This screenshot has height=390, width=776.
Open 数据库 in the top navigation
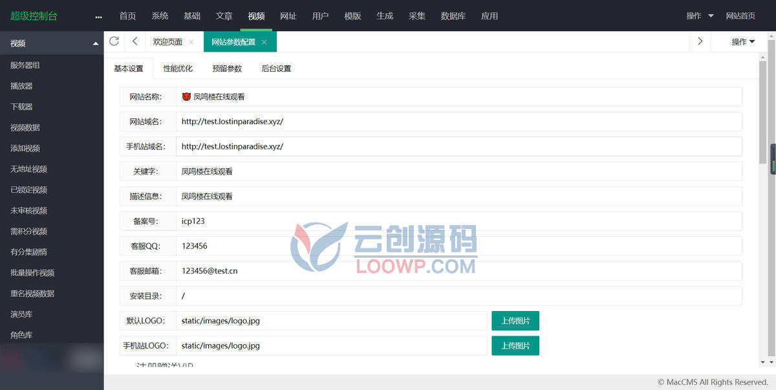click(453, 16)
